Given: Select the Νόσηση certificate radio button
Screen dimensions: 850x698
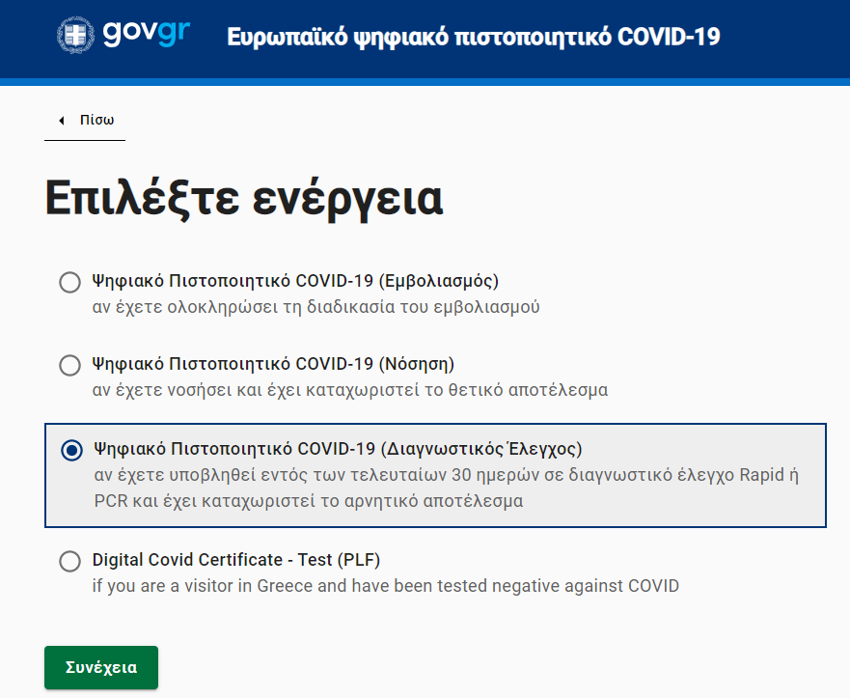Looking at the screenshot, I should [x=69, y=365].
